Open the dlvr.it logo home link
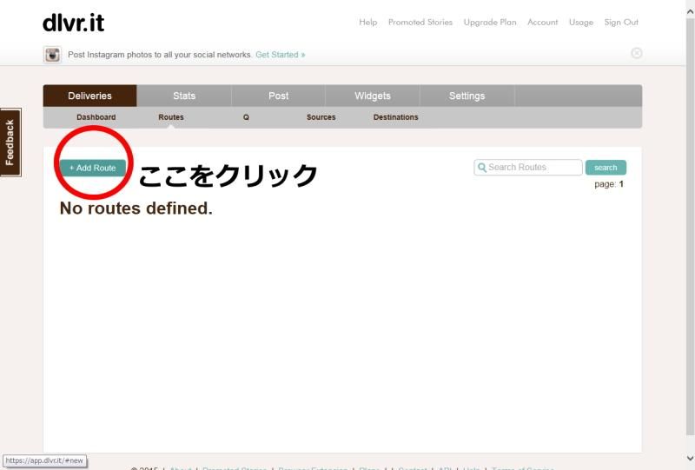 coord(74,23)
